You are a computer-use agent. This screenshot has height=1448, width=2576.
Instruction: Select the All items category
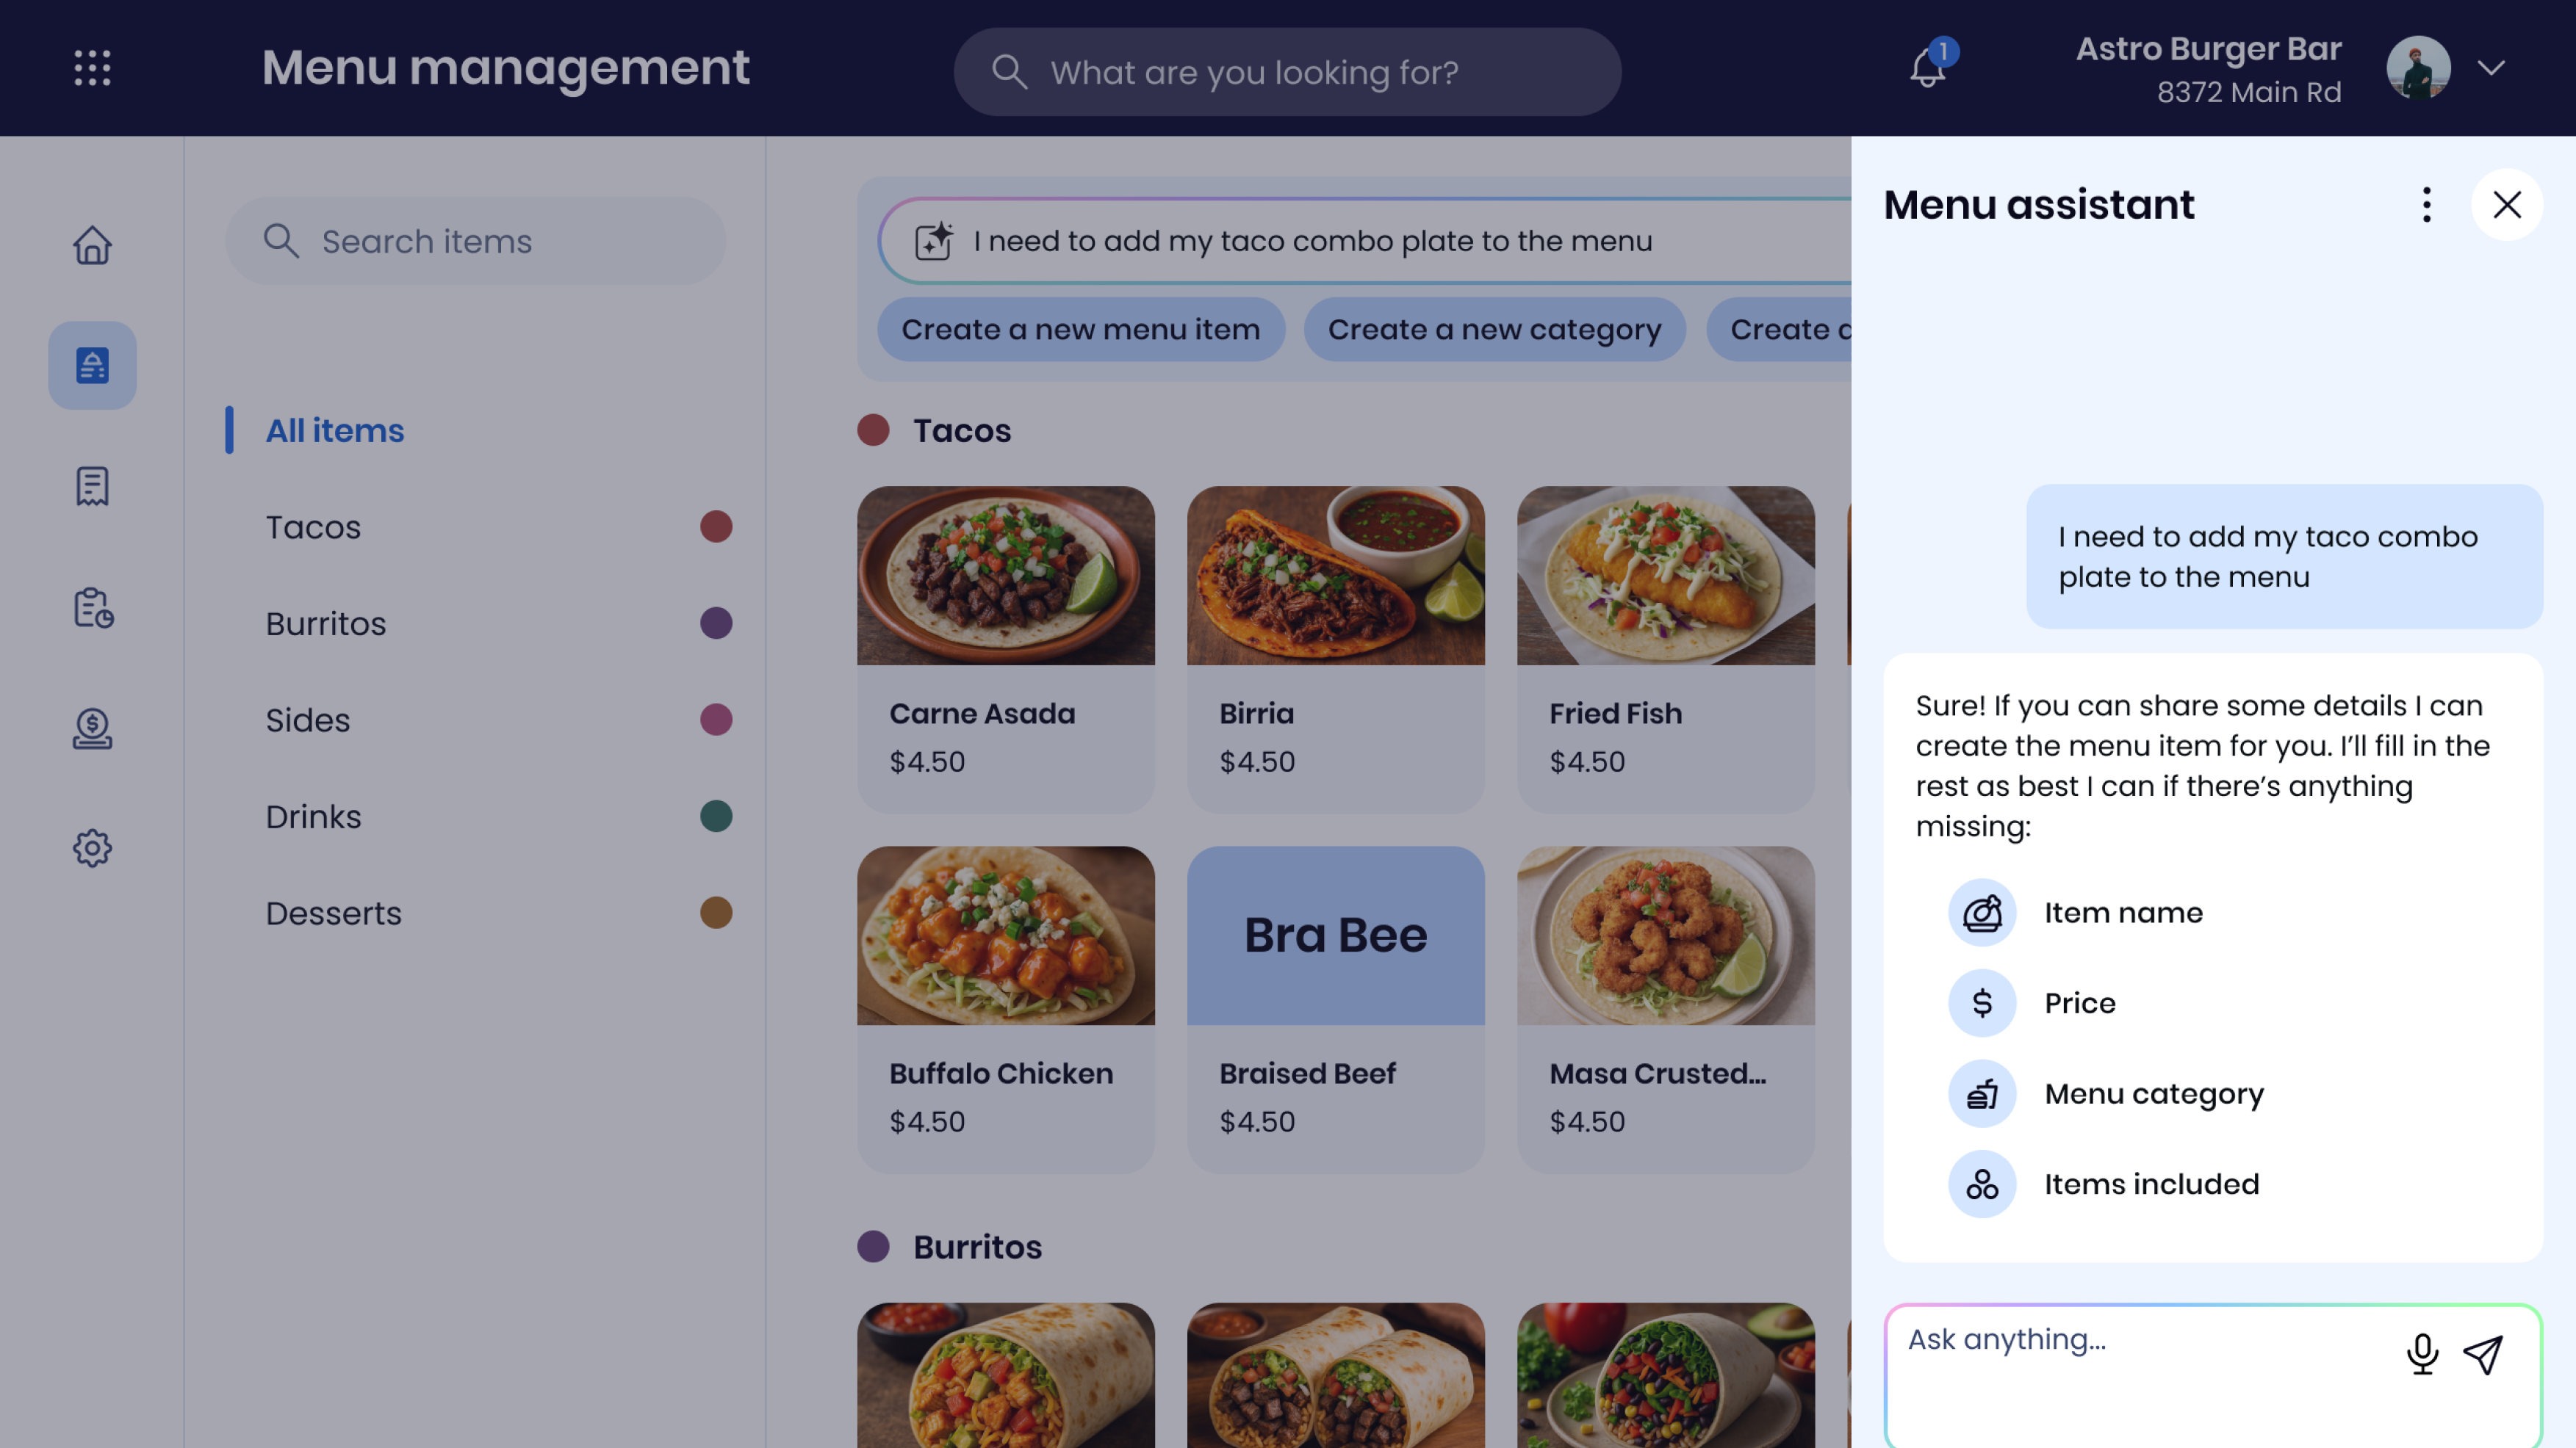click(x=334, y=431)
